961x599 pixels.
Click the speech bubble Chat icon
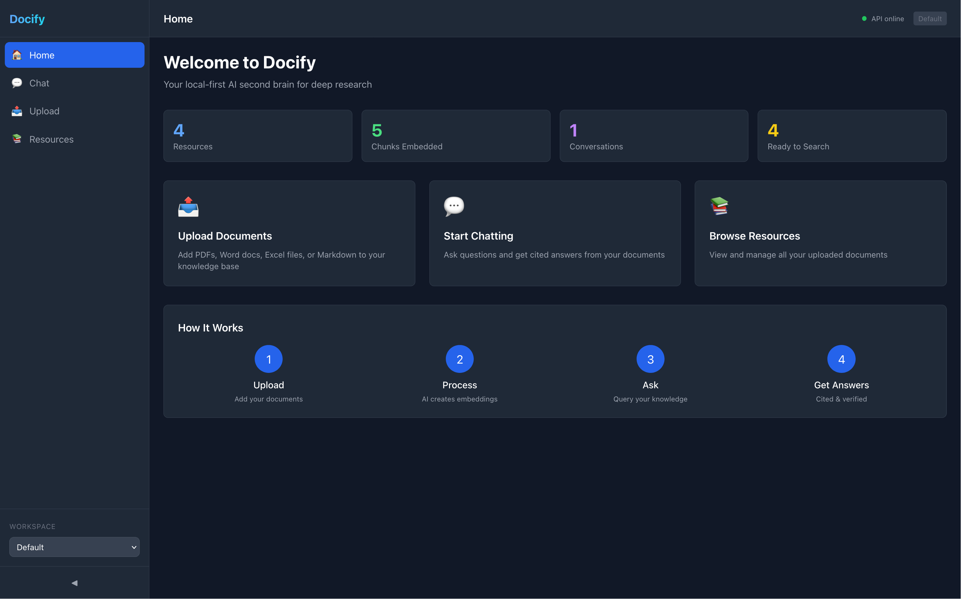(17, 83)
